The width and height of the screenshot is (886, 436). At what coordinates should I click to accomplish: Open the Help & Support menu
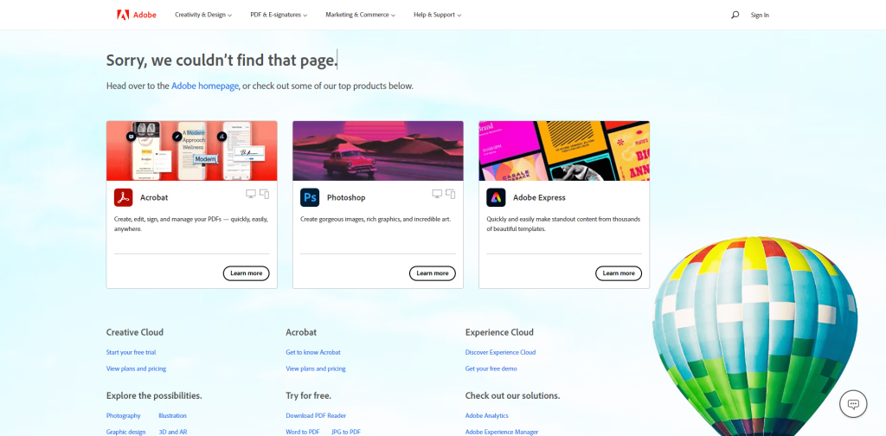(437, 15)
